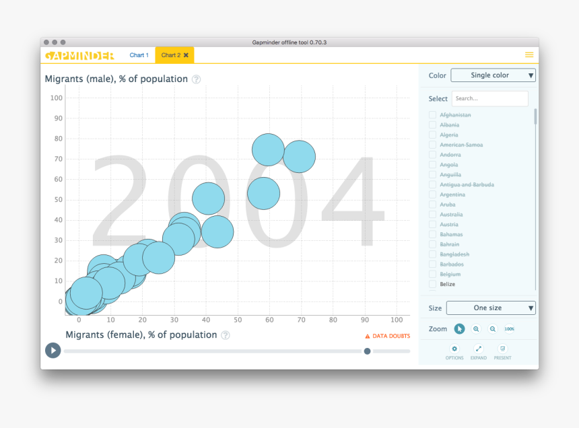Check the Bahrain checkbox
Image resolution: width=579 pixels, height=428 pixels.
pyautogui.click(x=432, y=244)
